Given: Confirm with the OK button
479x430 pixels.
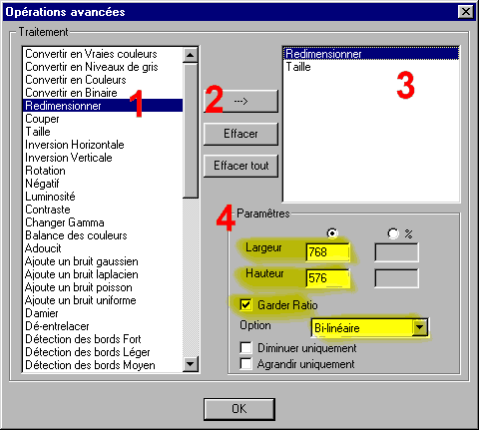Looking at the screenshot, I should pyautogui.click(x=239, y=409).
